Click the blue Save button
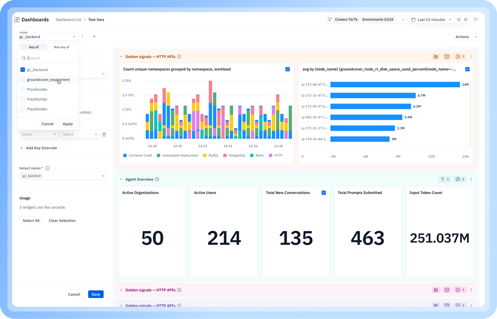This screenshot has width=497, height=319. pyautogui.click(x=96, y=294)
